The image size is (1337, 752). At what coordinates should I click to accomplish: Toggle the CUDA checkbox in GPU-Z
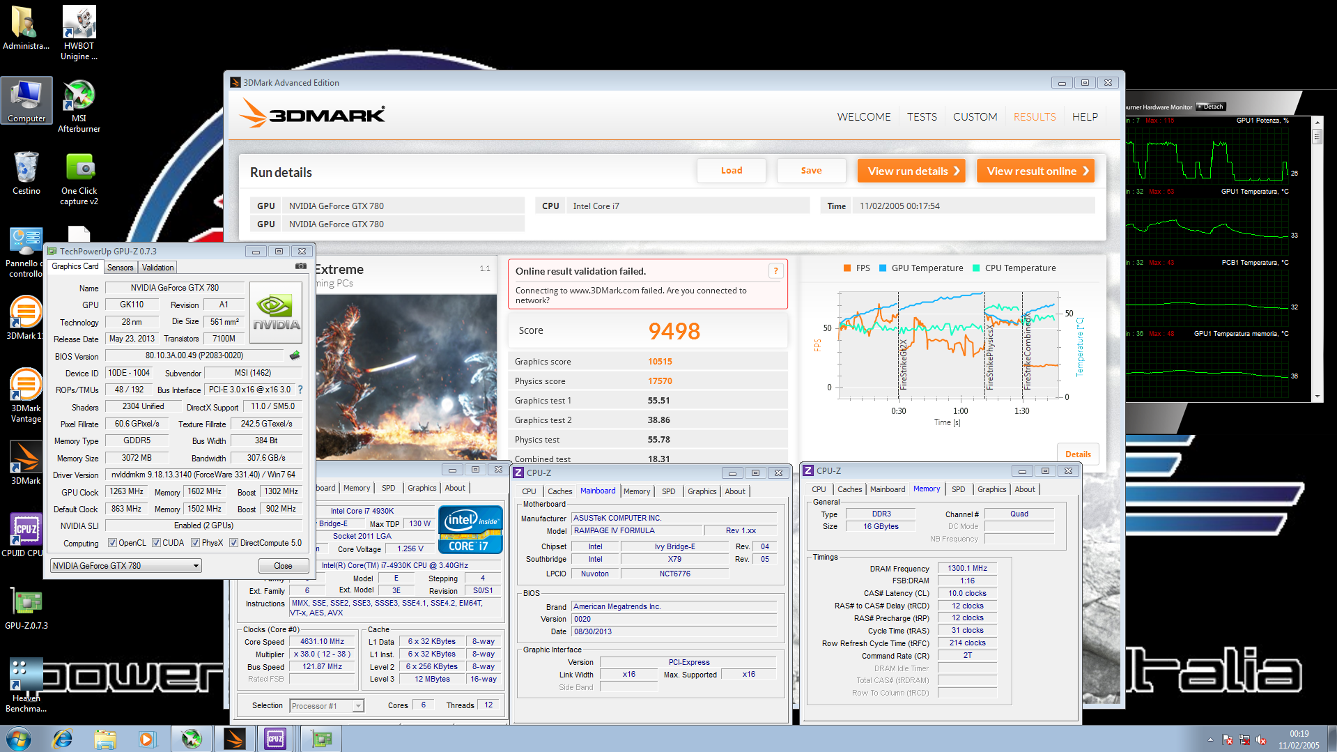pyautogui.click(x=156, y=543)
